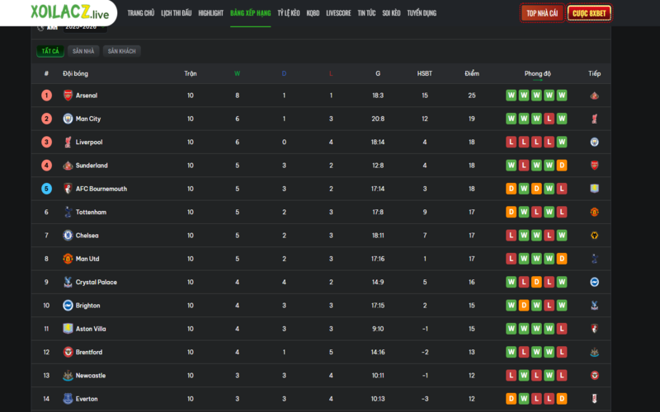Click the Man City club crest
The width and height of the screenshot is (660, 412).
pos(68,119)
